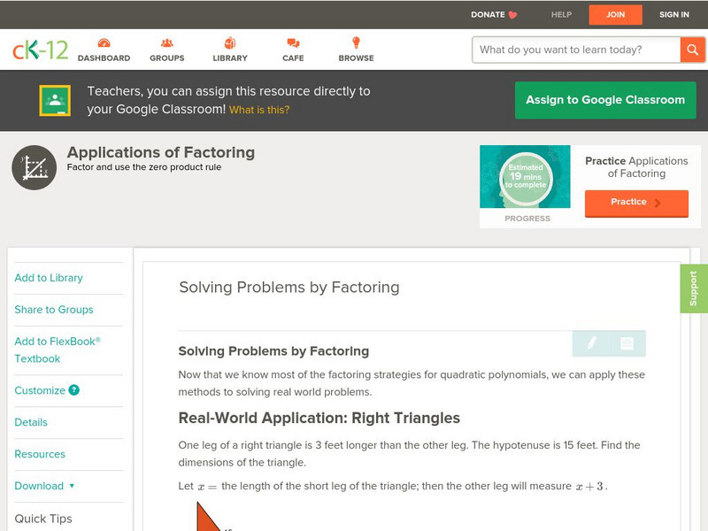Click the green Support side tab
The width and height of the screenshot is (708, 531).
tap(694, 289)
